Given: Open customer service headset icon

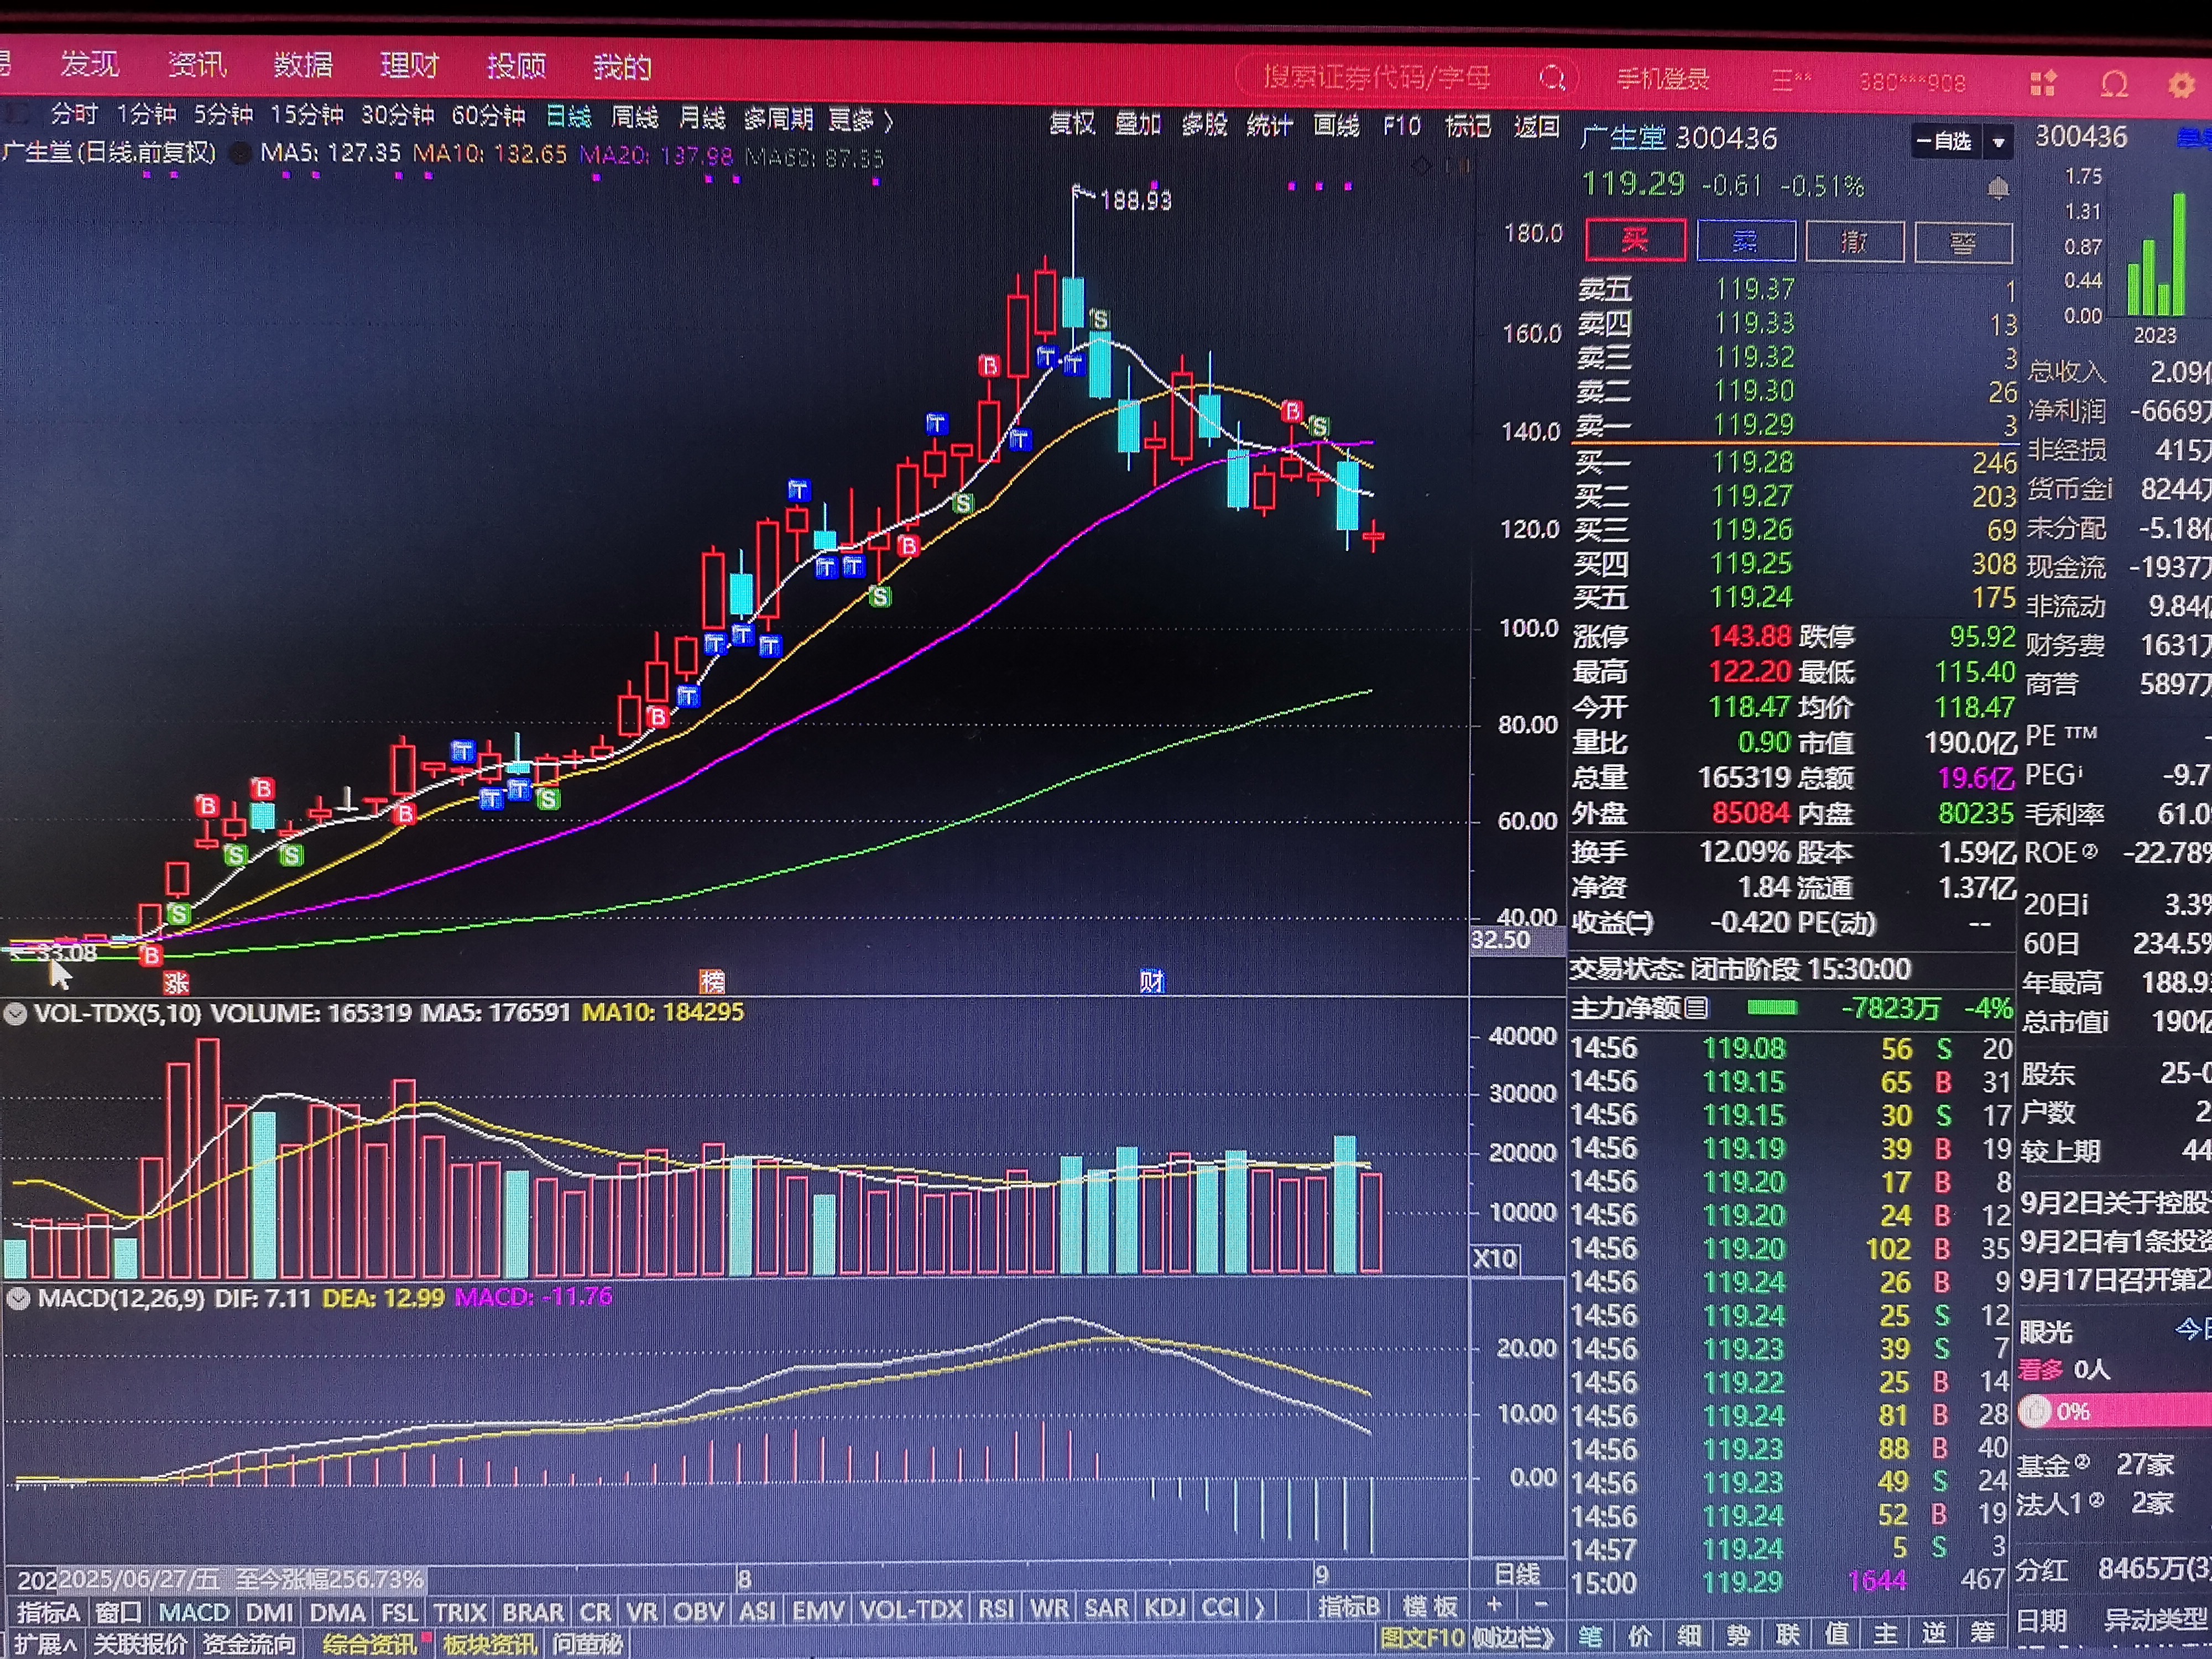Looking at the screenshot, I should (x=2114, y=85).
